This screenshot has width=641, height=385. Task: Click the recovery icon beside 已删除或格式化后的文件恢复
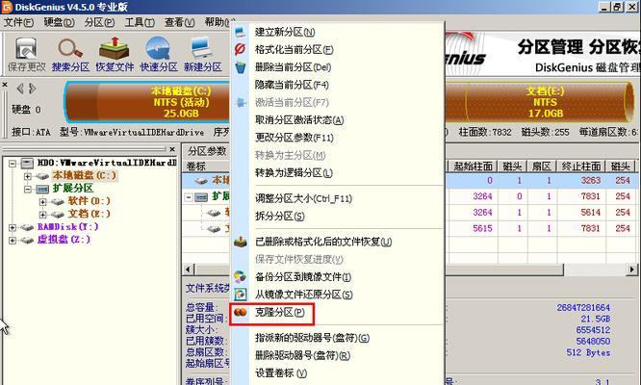(240, 242)
